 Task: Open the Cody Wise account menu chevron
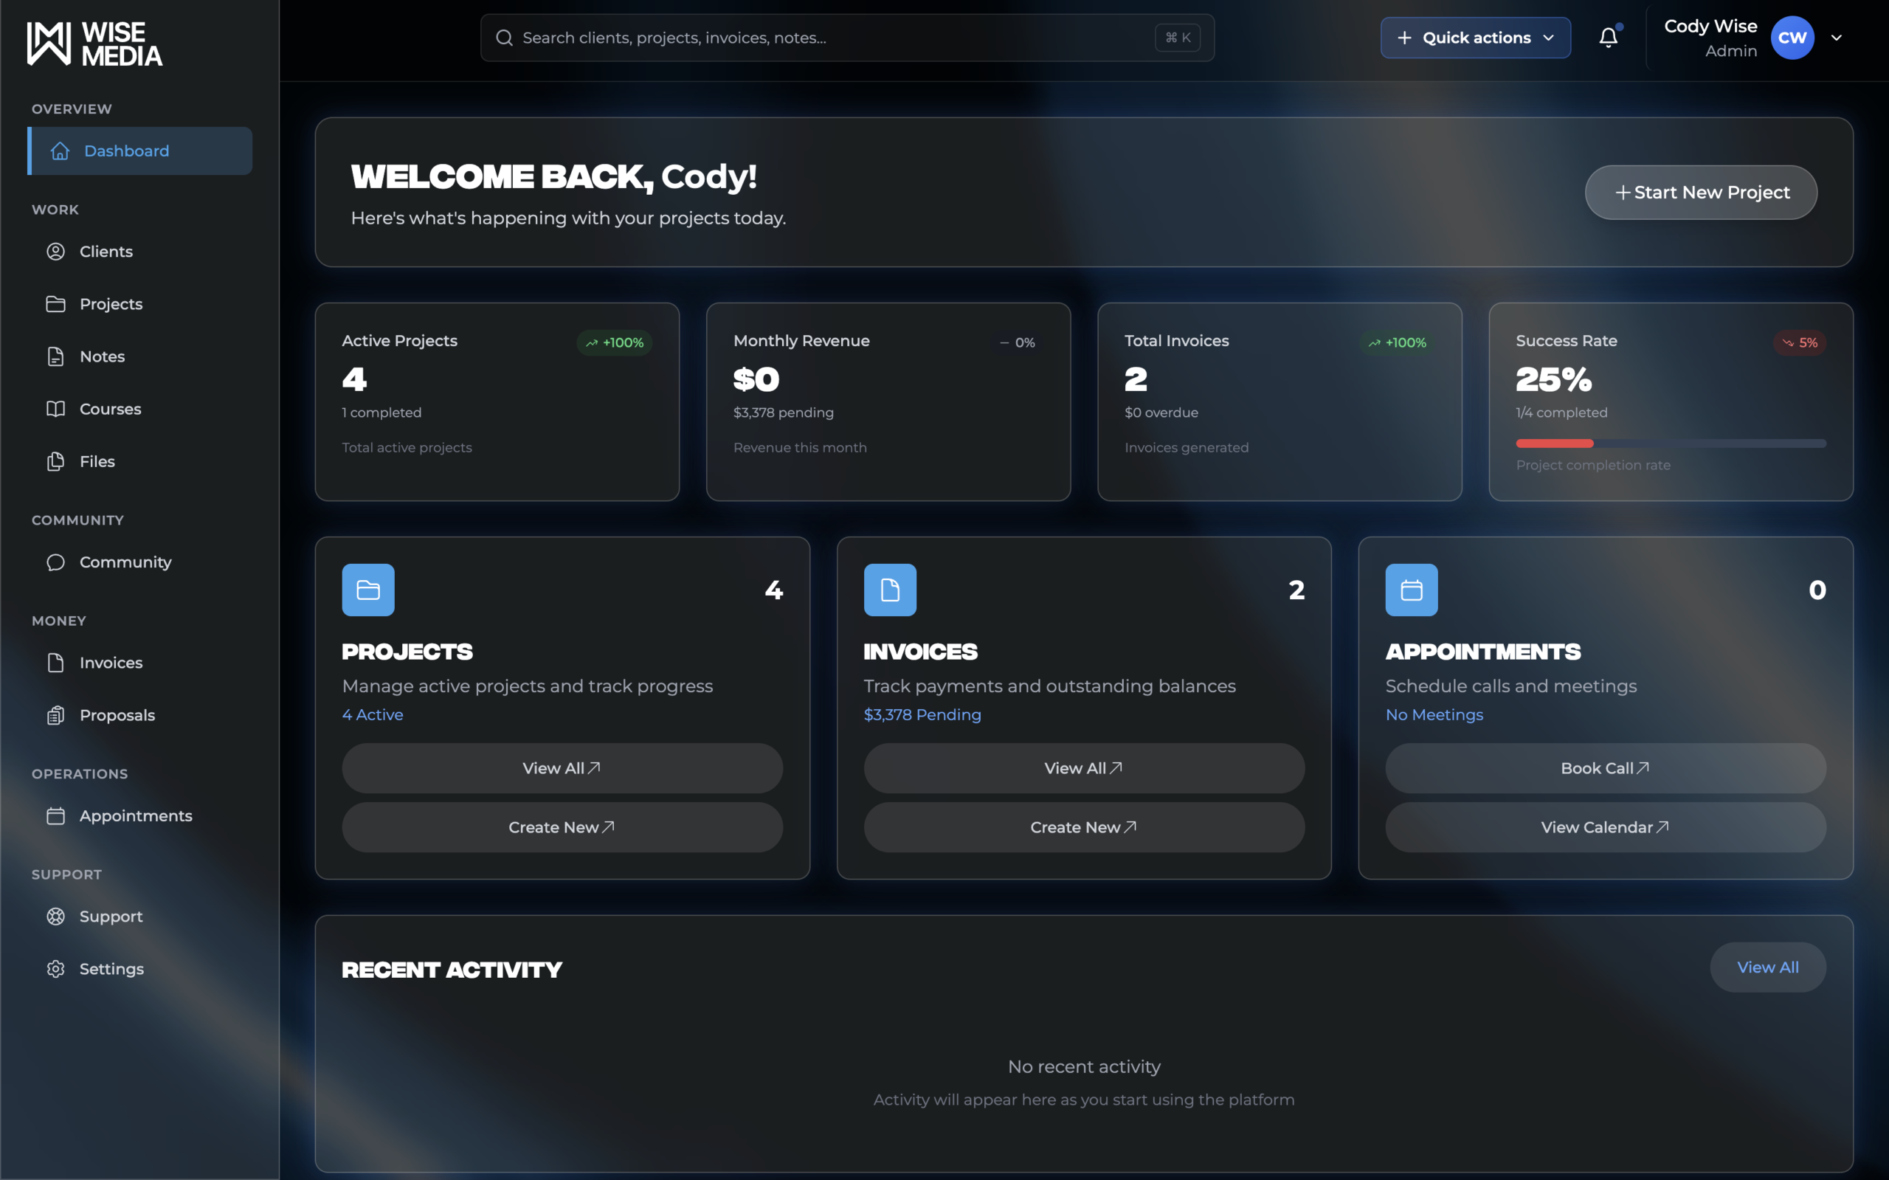point(1837,37)
